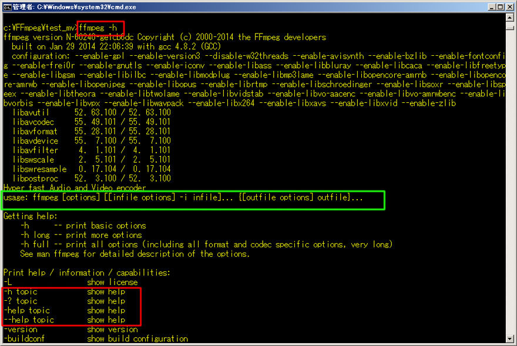The width and height of the screenshot is (517, 346).
Task: Click the "--enable-libwavpack" flag
Action: tap(144, 103)
